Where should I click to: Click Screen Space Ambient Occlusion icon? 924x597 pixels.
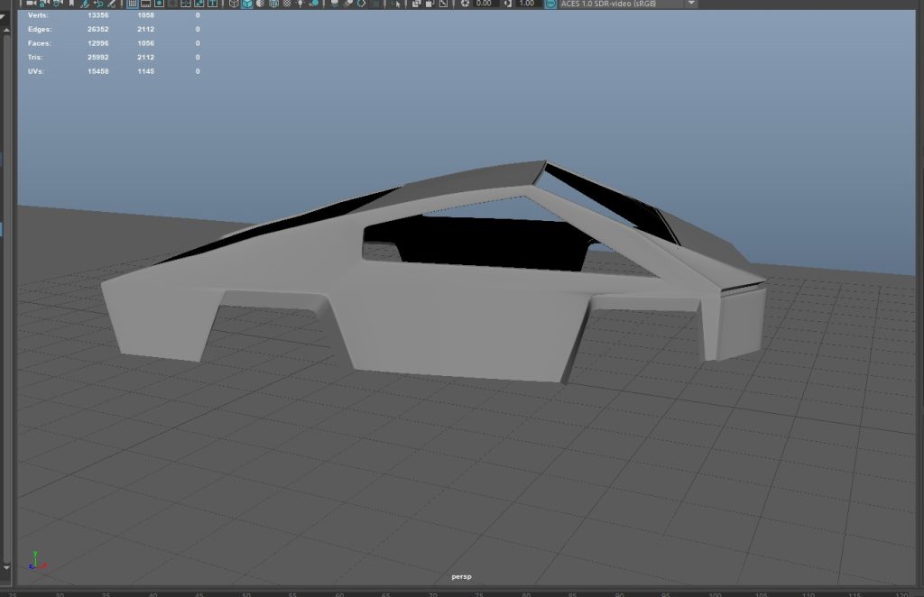pyautogui.click(x=335, y=4)
